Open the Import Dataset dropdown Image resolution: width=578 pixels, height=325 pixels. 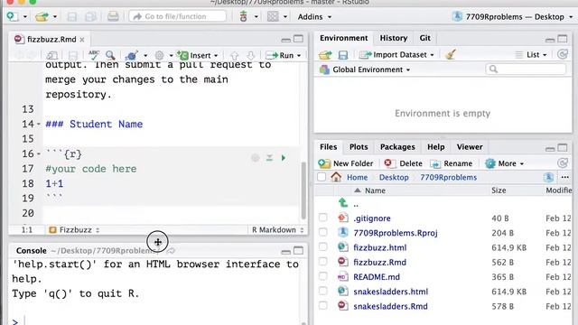(396, 55)
